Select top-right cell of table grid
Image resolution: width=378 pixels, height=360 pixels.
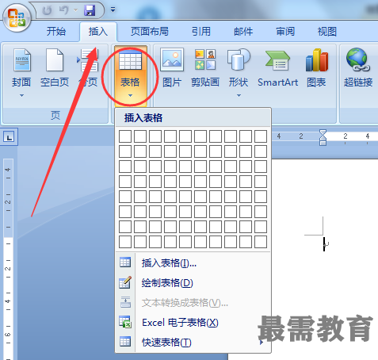261,136
